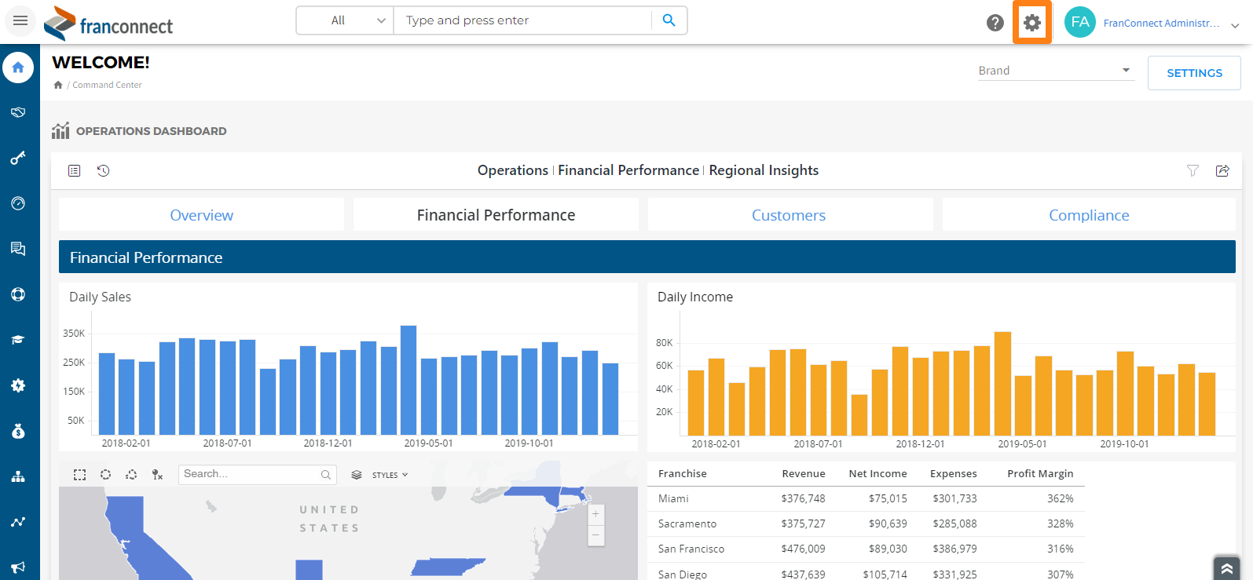Switch to the Overview tab

coord(202,215)
